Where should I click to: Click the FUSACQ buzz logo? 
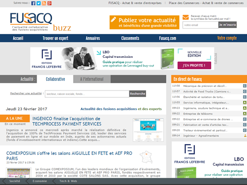coord(40,22)
